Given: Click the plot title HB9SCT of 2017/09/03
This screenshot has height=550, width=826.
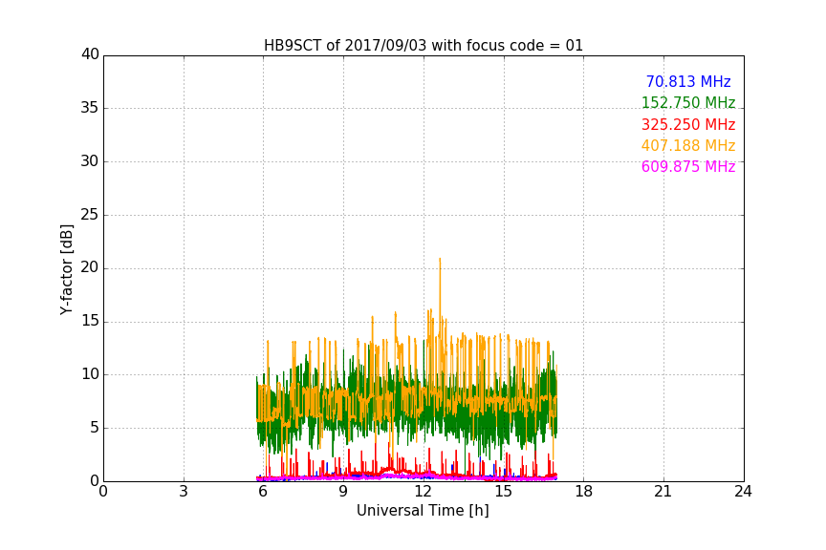Looking at the screenshot, I should tap(423, 46).
